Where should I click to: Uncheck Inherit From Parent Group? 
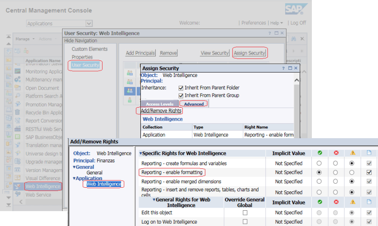coord(181,95)
